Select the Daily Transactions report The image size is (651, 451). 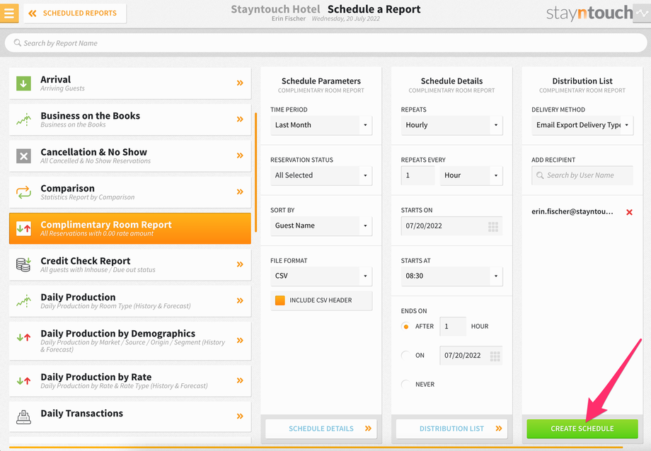point(130,416)
